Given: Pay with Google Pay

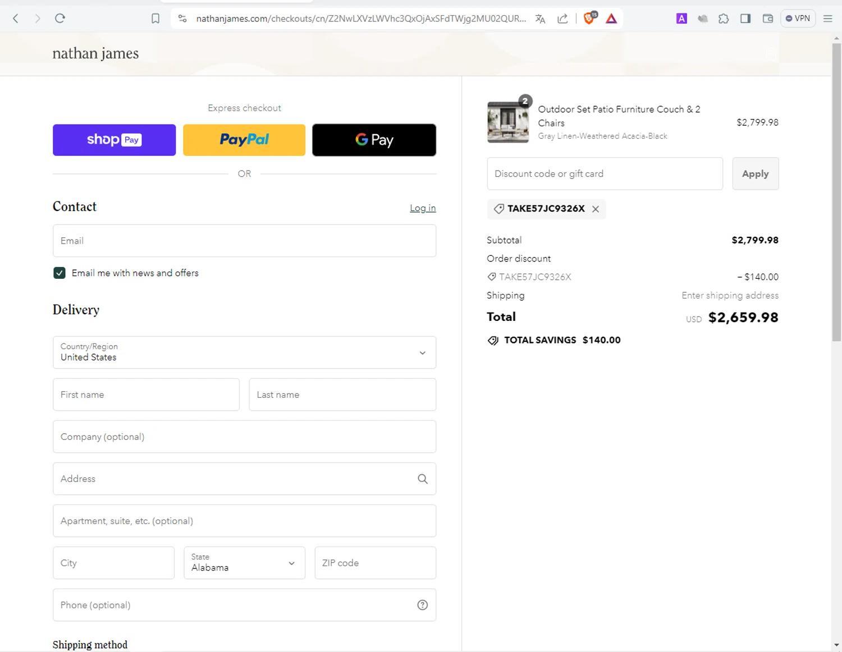Looking at the screenshot, I should point(374,140).
